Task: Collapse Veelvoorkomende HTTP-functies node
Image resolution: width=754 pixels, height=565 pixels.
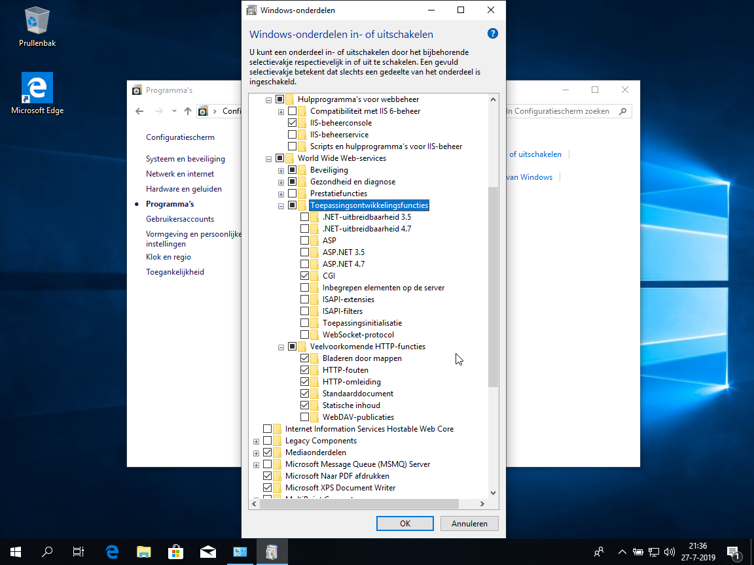Action: click(281, 347)
